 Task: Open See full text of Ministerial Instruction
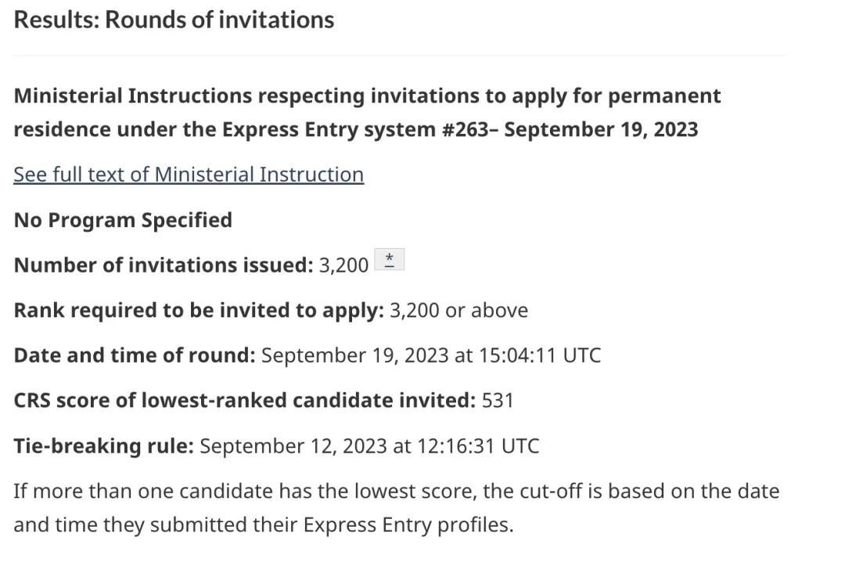coord(189,175)
